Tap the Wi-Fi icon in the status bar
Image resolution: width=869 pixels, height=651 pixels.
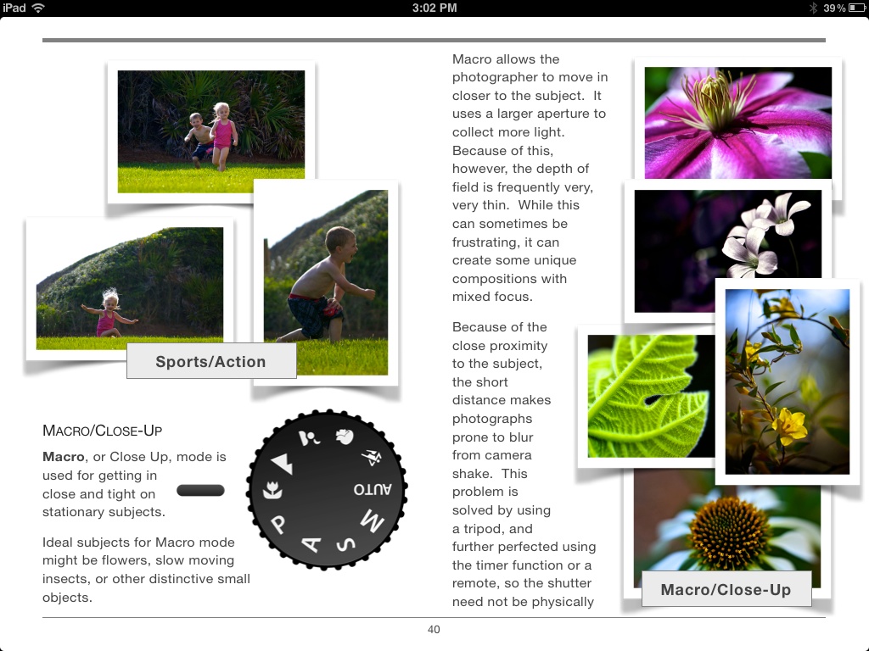pos(38,8)
